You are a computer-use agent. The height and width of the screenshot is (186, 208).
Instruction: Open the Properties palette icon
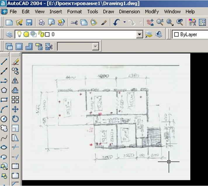tap(192, 22)
